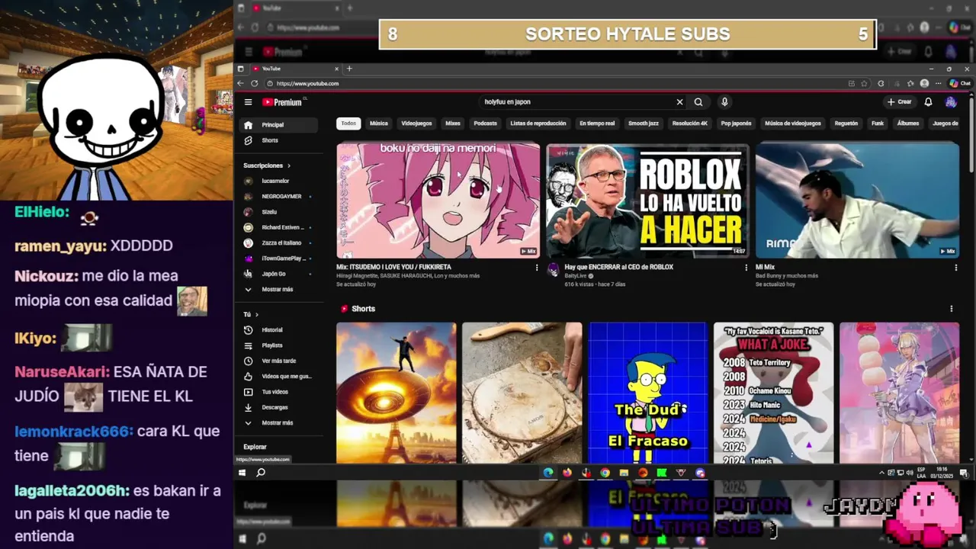This screenshot has width=976, height=549.
Task: Show hidden taskbar tray icons with the chevron
Action: coord(881,473)
